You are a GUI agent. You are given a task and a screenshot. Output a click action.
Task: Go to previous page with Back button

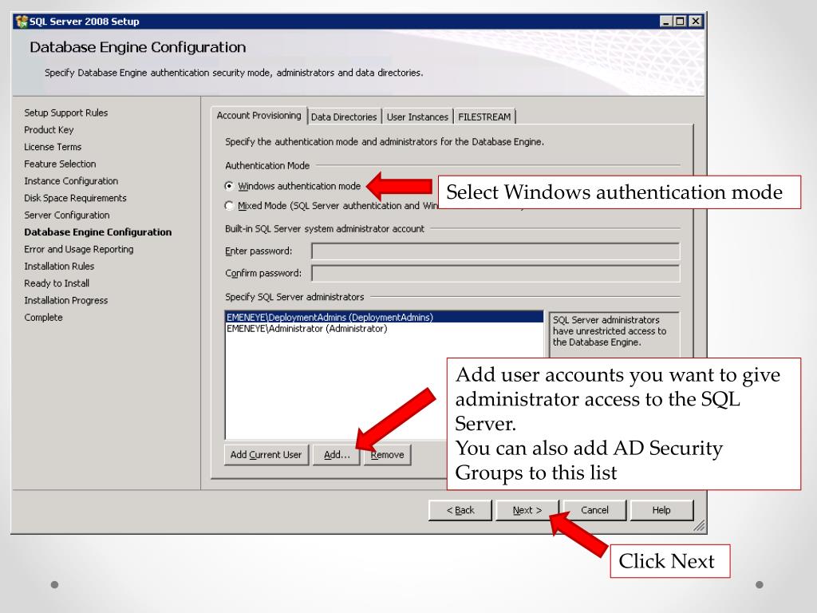tap(460, 510)
